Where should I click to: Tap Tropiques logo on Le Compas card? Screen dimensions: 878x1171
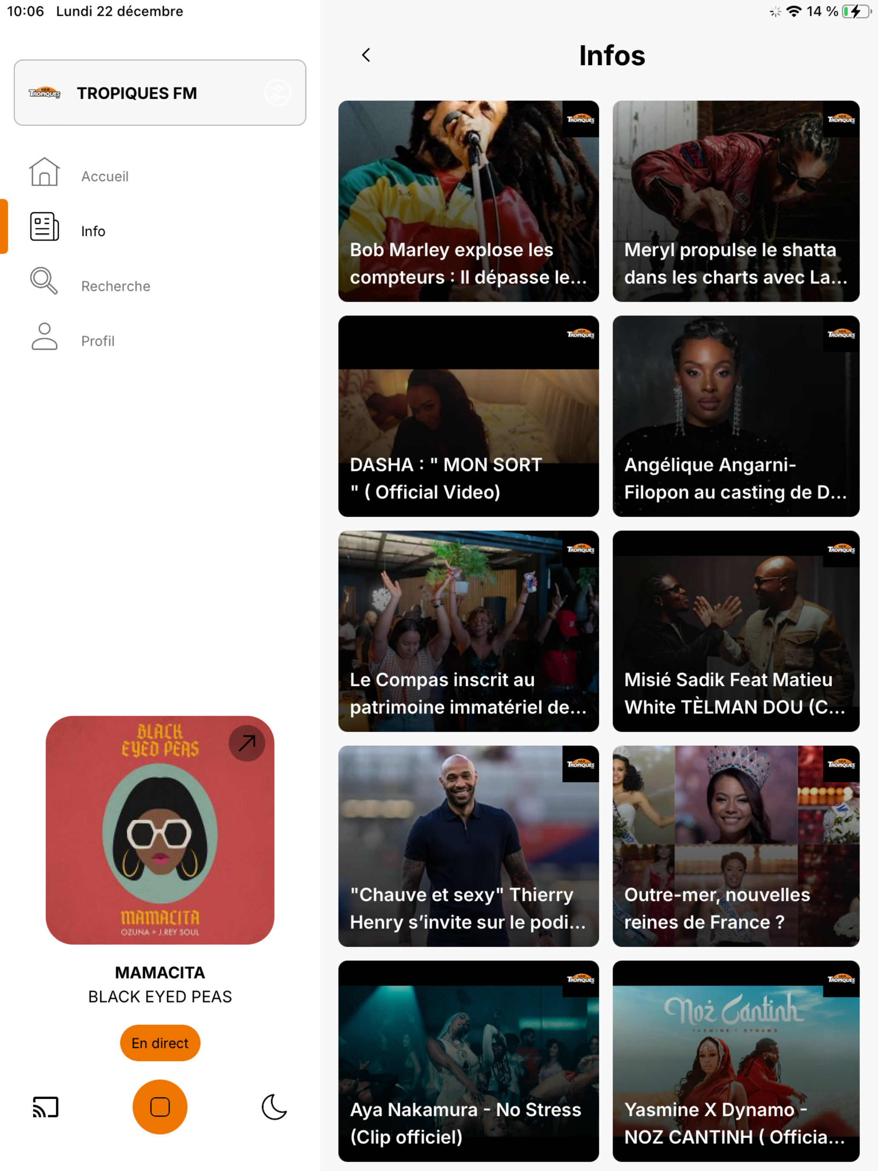coord(581,549)
